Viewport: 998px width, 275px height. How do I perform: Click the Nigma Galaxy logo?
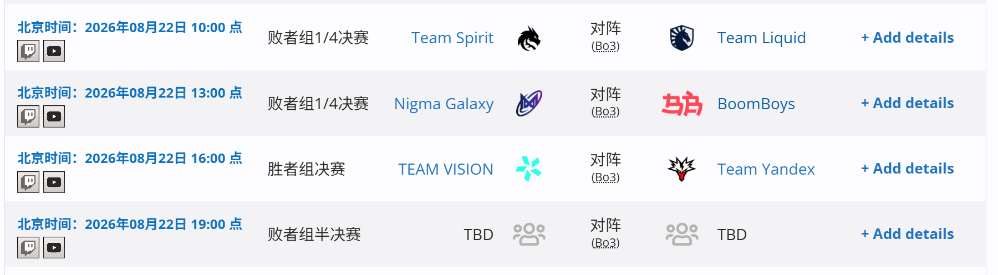pos(529,104)
